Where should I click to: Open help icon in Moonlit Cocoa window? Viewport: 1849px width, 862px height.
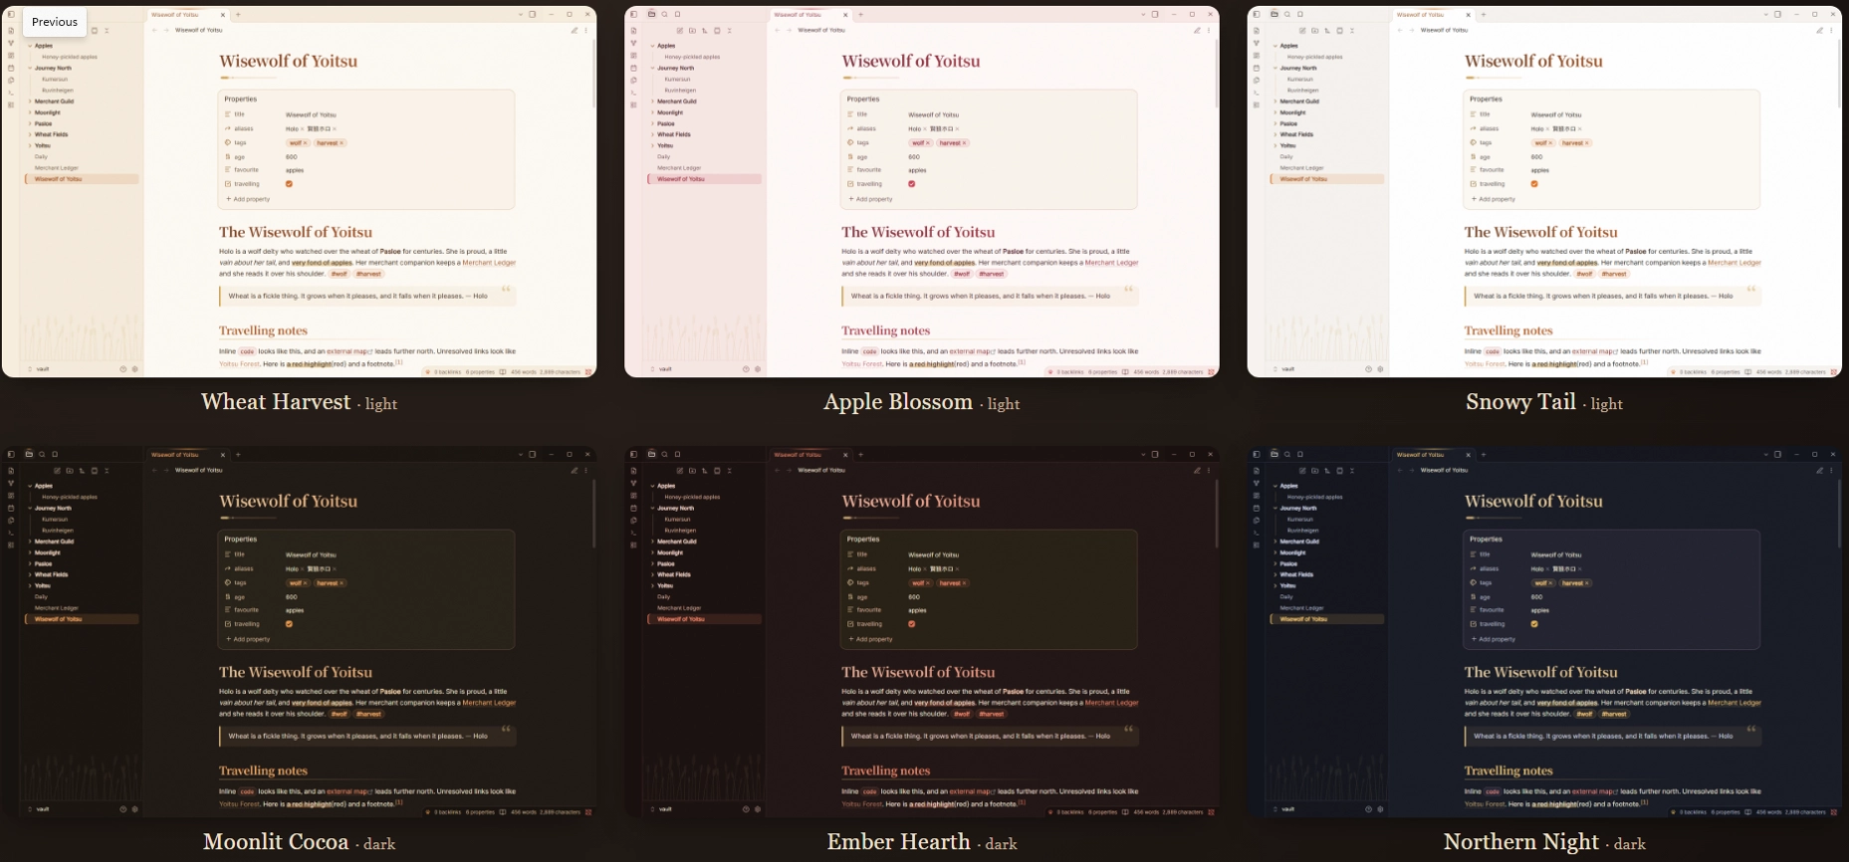pos(123,808)
